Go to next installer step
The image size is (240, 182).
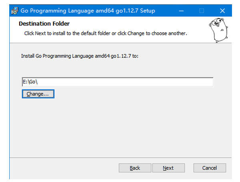point(168,168)
